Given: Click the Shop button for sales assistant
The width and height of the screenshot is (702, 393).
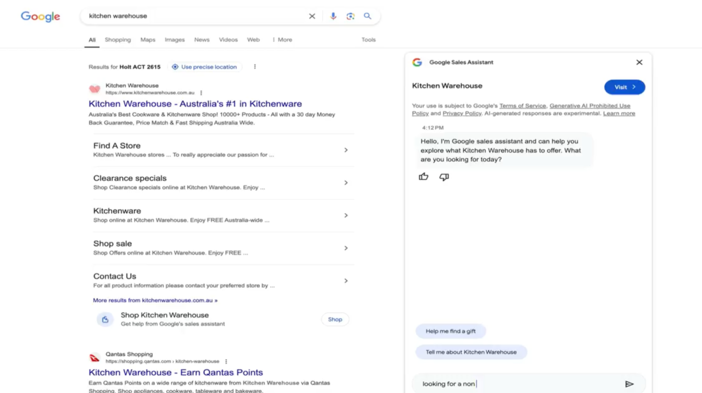Looking at the screenshot, I should click(335, 319).
